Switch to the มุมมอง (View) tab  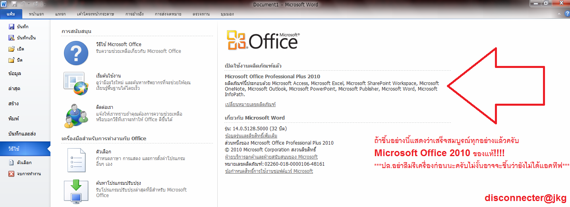pyautogui.click(x=227, y=14)
